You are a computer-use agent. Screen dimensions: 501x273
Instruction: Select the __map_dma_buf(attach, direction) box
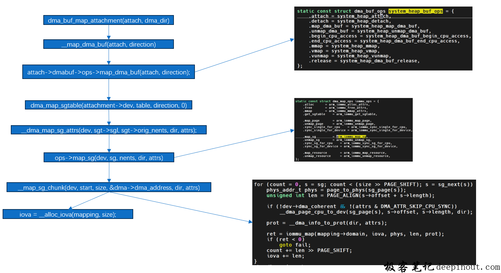pyautogui.click(x=109, y=44)
